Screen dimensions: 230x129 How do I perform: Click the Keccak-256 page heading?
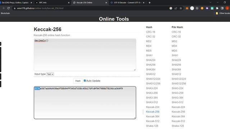[x=47, y=29]
